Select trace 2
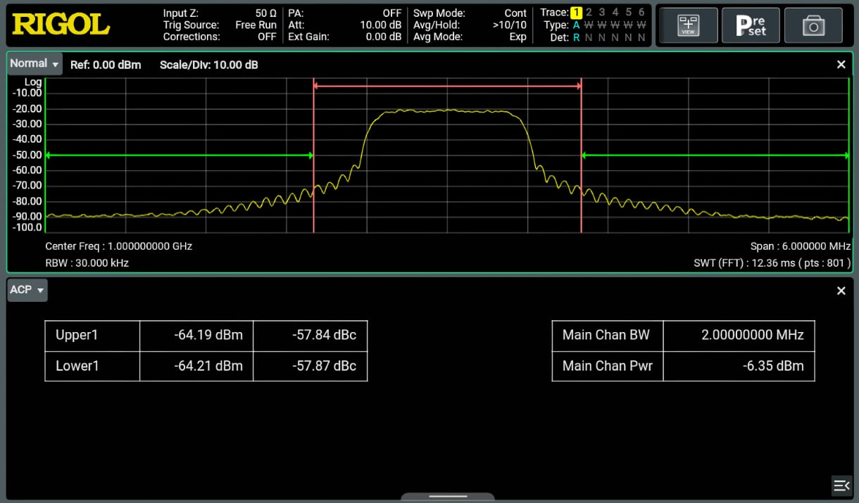The image size is (859, 503). (589, 13)
